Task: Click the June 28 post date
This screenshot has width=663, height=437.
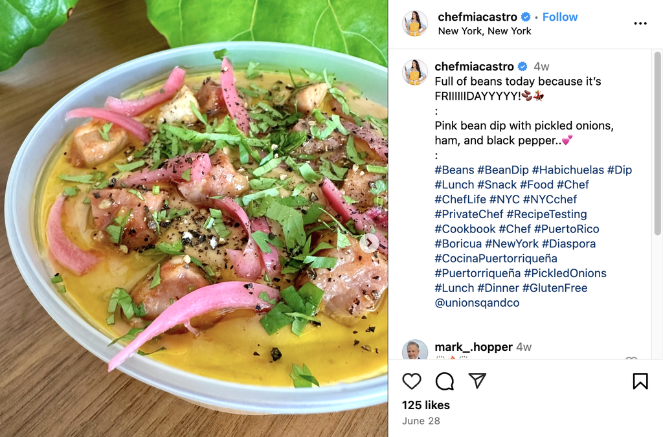Action: click(421, 421)
